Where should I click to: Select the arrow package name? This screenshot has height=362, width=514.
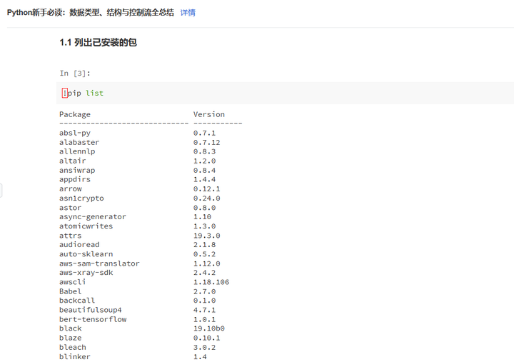(71, 189)
